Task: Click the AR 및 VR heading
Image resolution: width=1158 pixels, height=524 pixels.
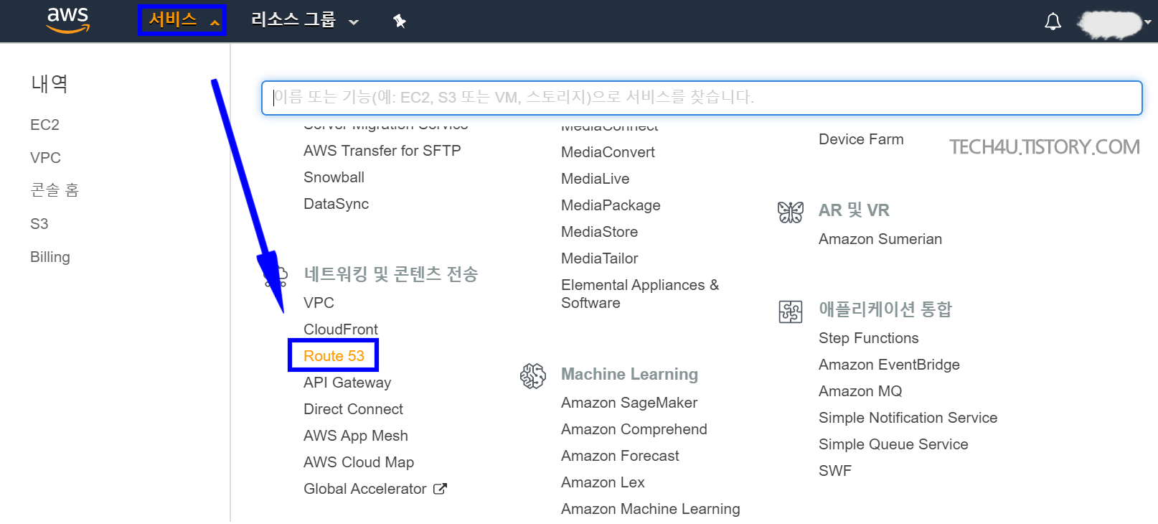Action: coord(854,210)
